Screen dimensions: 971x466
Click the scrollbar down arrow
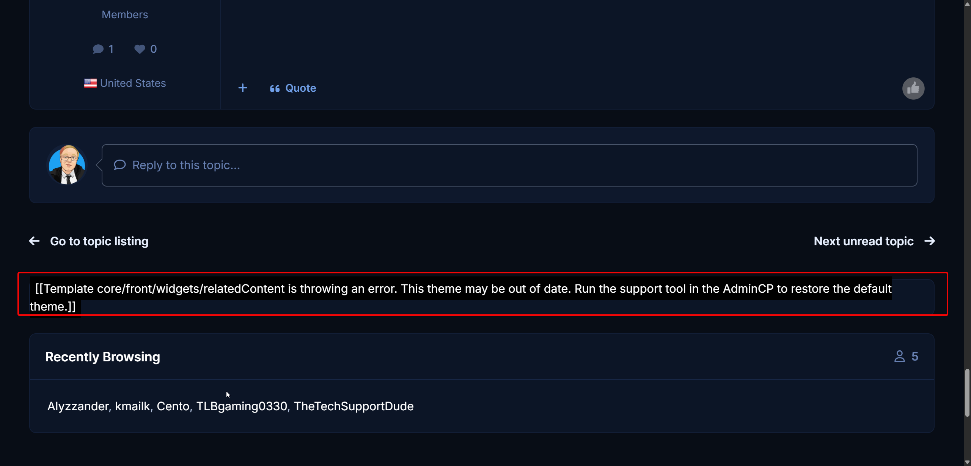(x=967, y=462)
